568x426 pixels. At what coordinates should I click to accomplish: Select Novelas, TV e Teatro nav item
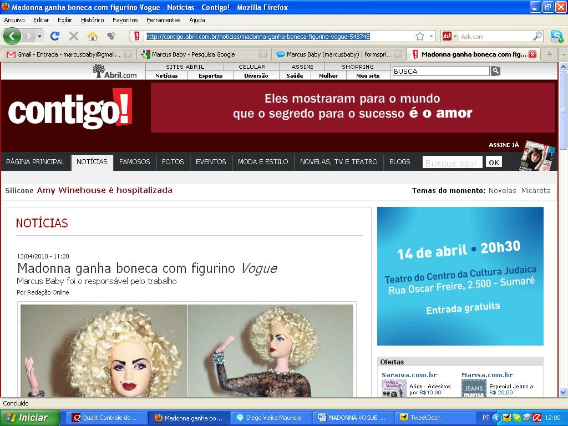click(339, 161)
